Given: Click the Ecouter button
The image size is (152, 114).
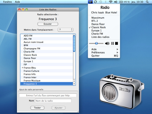Looking at the screenshot, I should (x=48, y=24).
